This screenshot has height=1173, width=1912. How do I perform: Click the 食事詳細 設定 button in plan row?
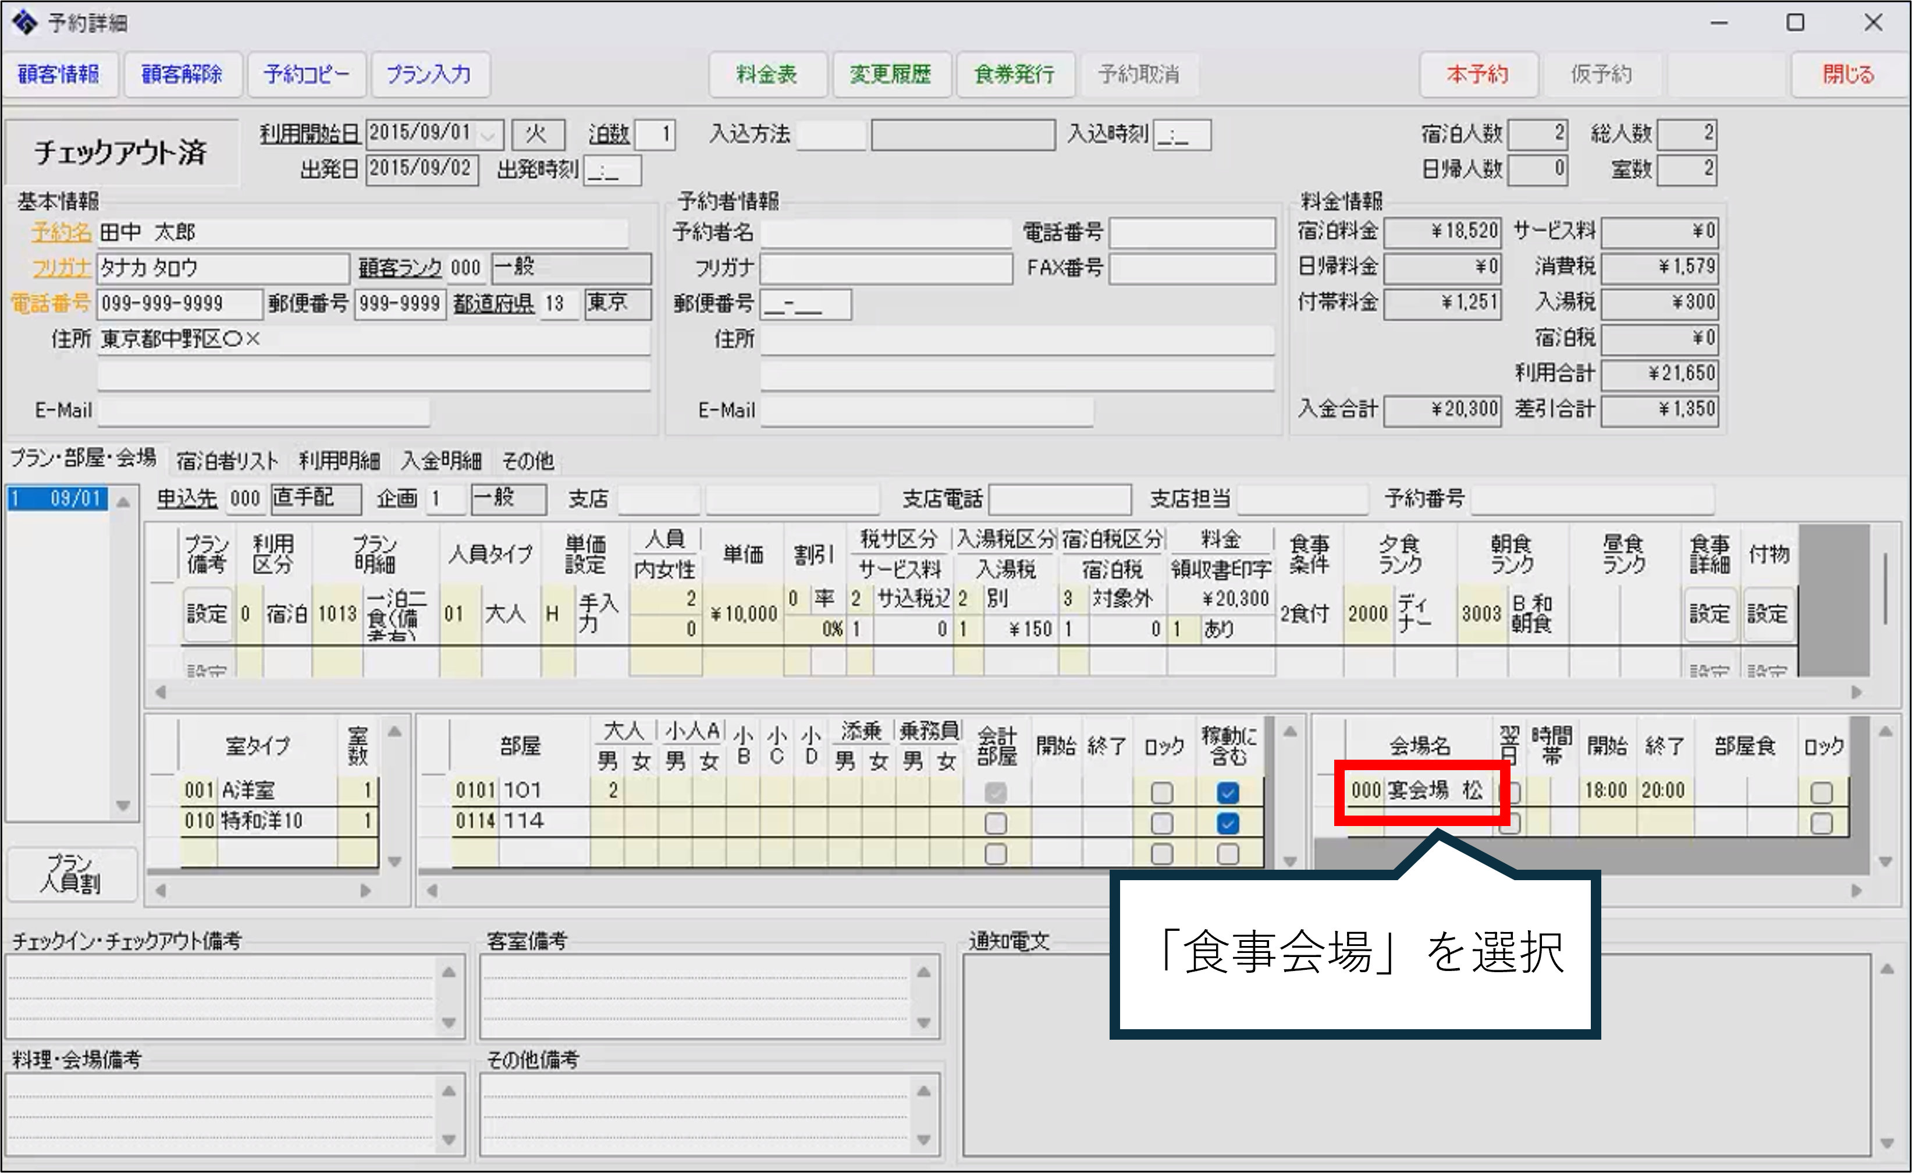coord(1709,615)
